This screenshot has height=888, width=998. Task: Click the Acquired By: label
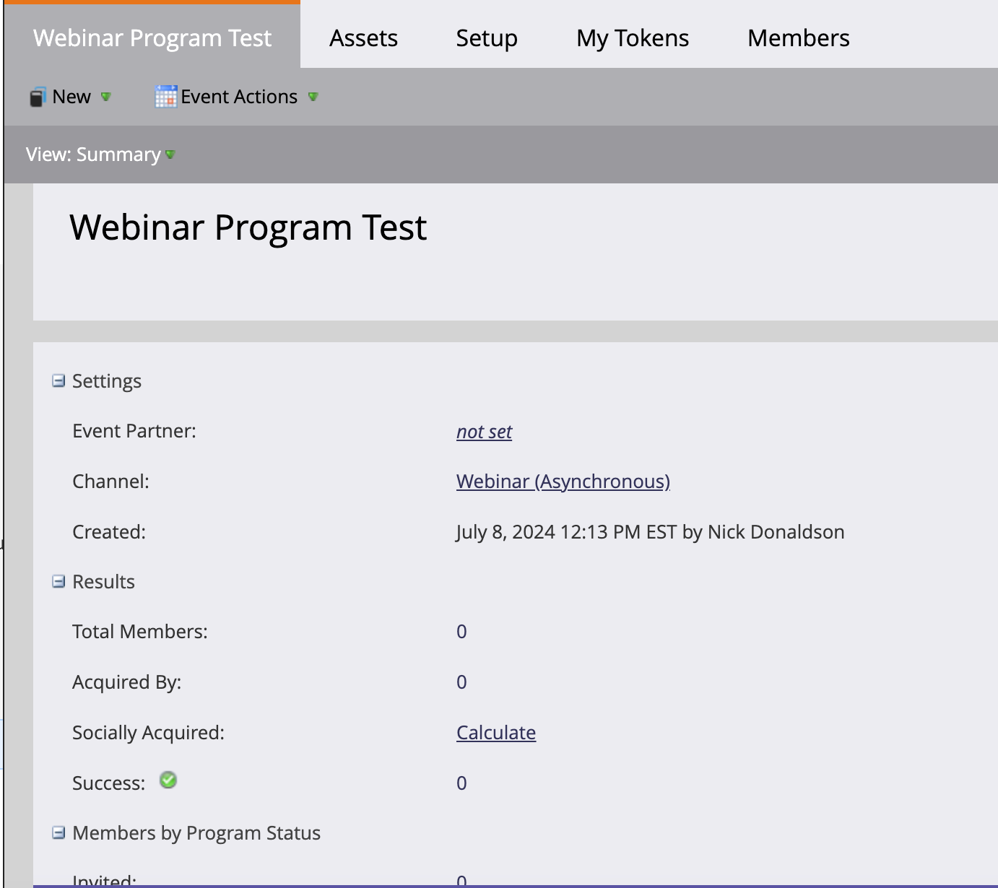(126, 682)
